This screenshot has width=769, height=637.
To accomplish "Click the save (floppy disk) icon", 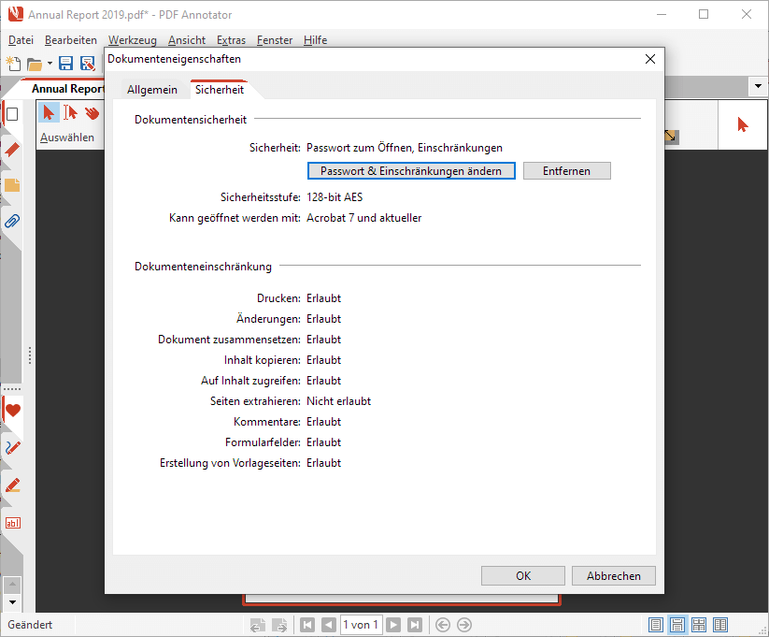I will pyautogui.click(x=66, y=64).
